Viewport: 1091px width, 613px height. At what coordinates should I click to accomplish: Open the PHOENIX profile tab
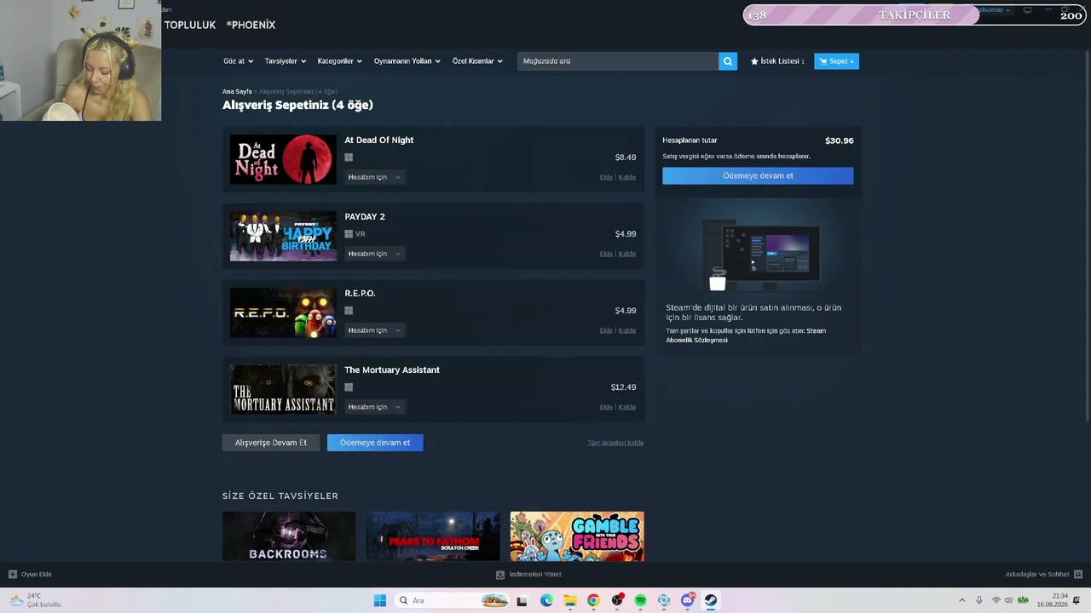(x=251, y=25)
